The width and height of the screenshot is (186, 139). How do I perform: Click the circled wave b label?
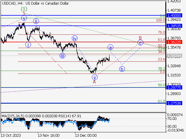pyautogui.click(x=122, y=69)
